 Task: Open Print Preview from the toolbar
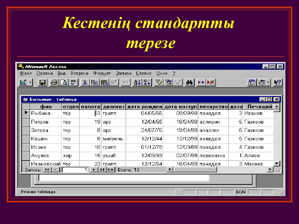(64, 82)
